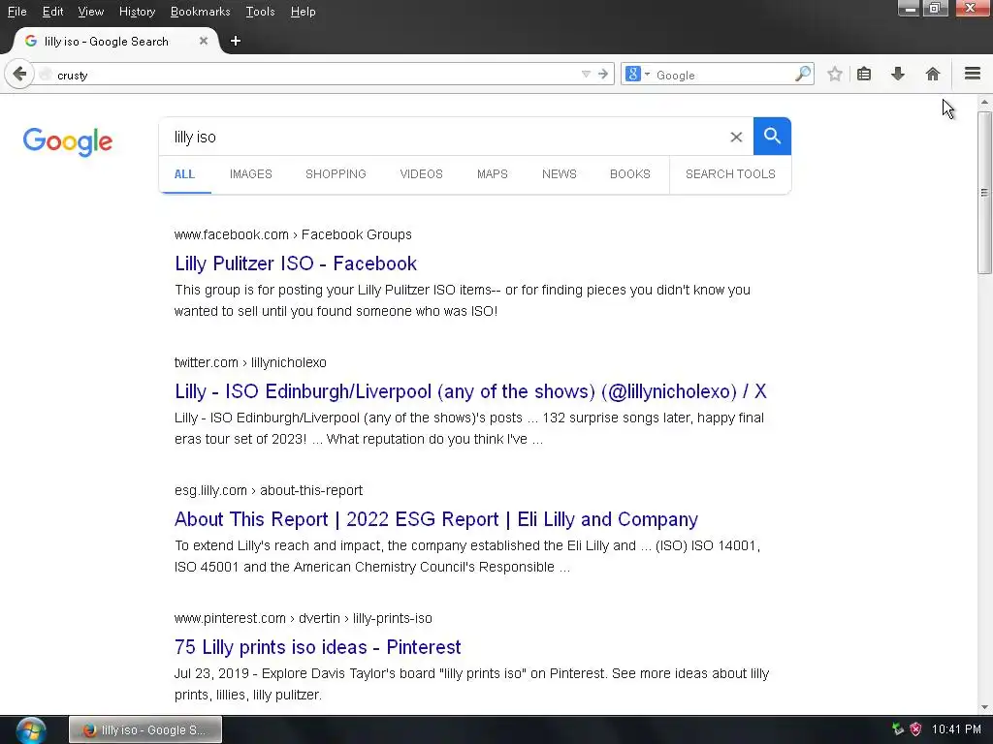The width and height of the screenshot is (993, 744).
Task: Open the hamburger menu button
Action: (973, 74)
